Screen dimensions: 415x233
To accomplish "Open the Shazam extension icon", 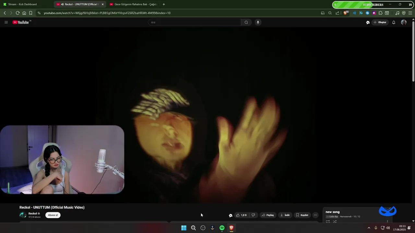I will point(367,13).
